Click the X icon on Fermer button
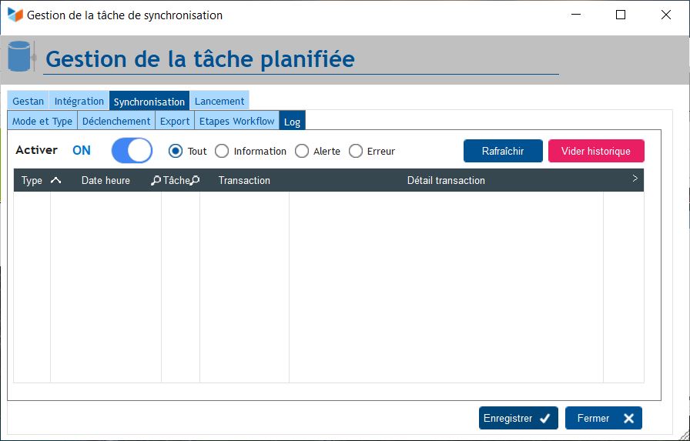This screenshot has width=690, height=441. (628, 419)
